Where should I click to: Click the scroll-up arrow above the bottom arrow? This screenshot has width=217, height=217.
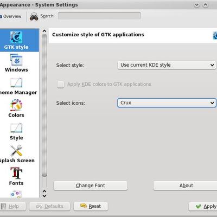[x=44, y=191]
